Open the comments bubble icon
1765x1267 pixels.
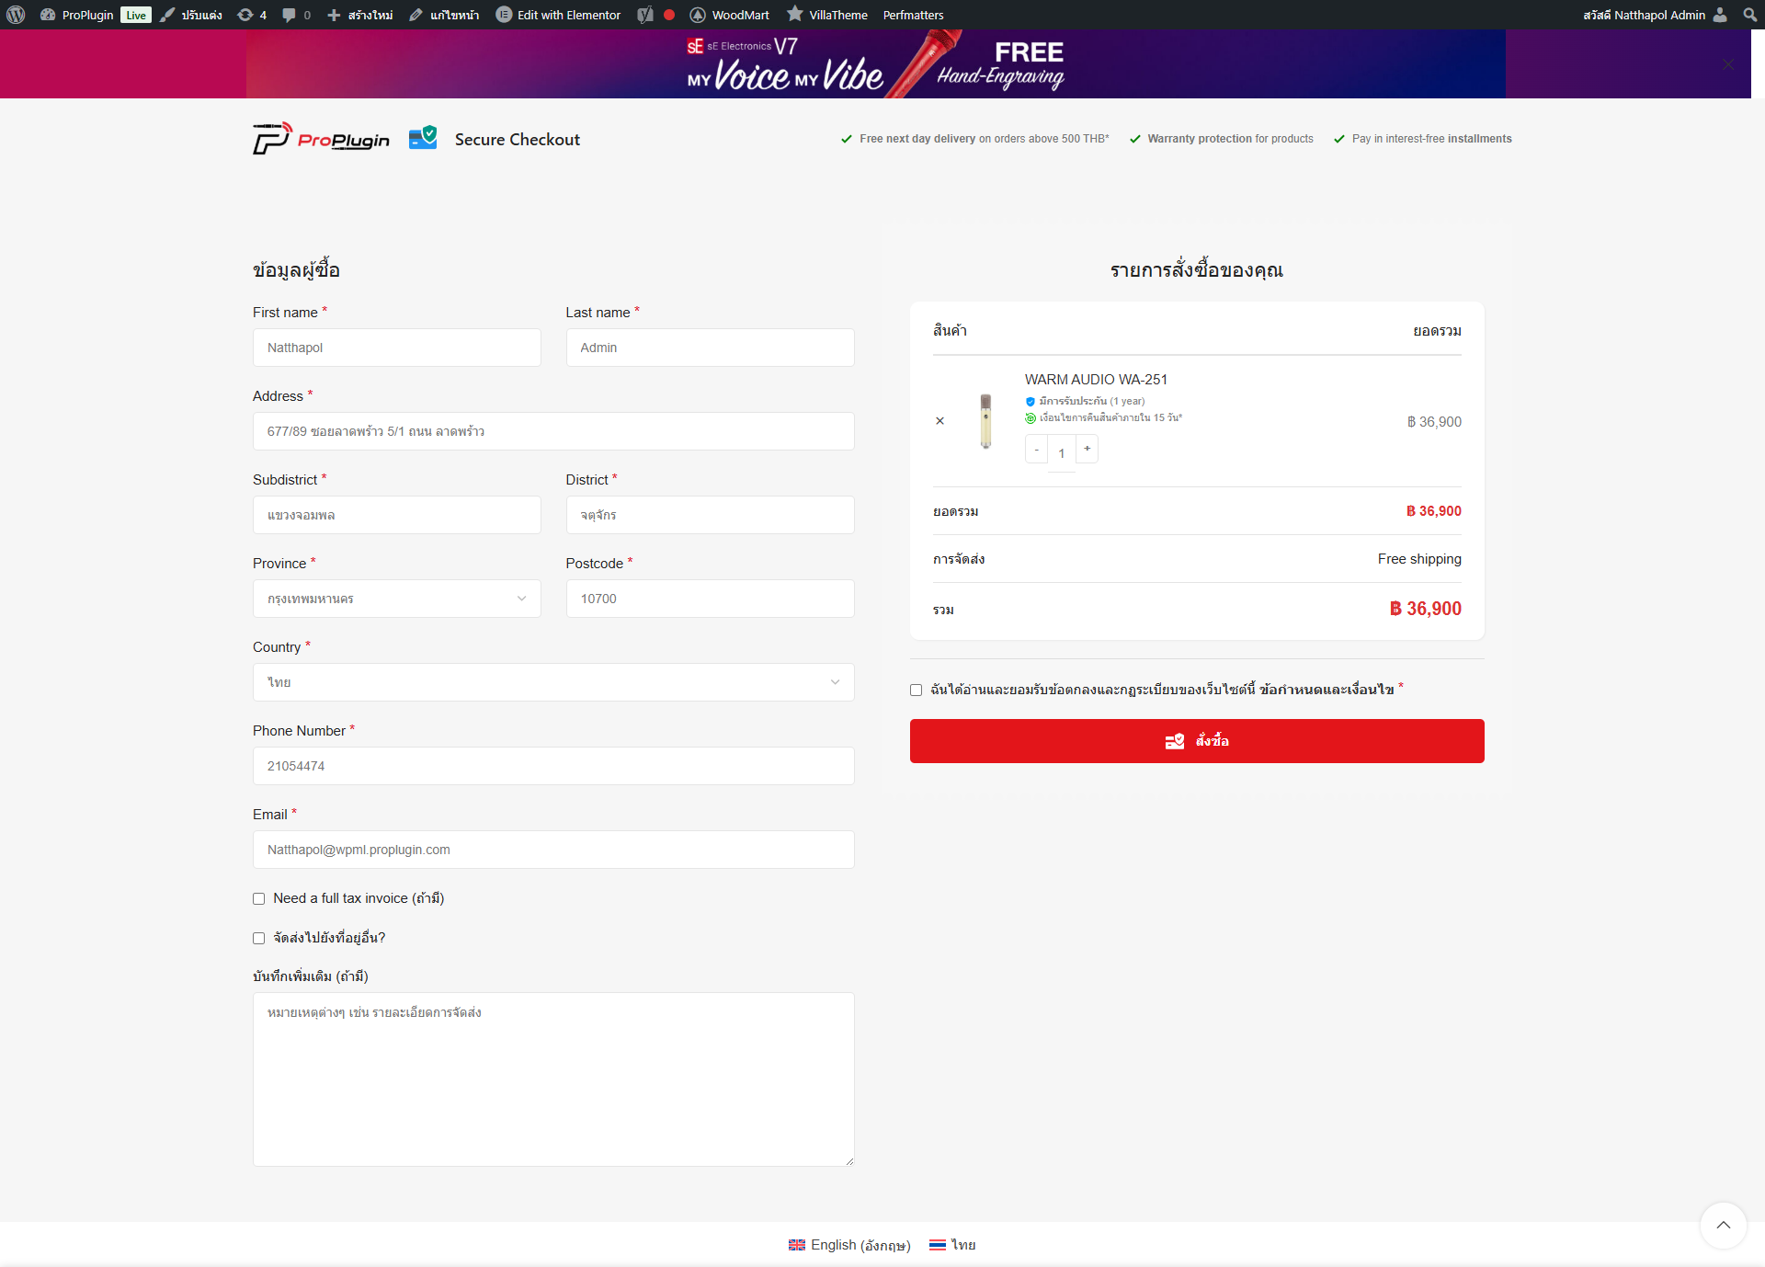coord(296,15)
